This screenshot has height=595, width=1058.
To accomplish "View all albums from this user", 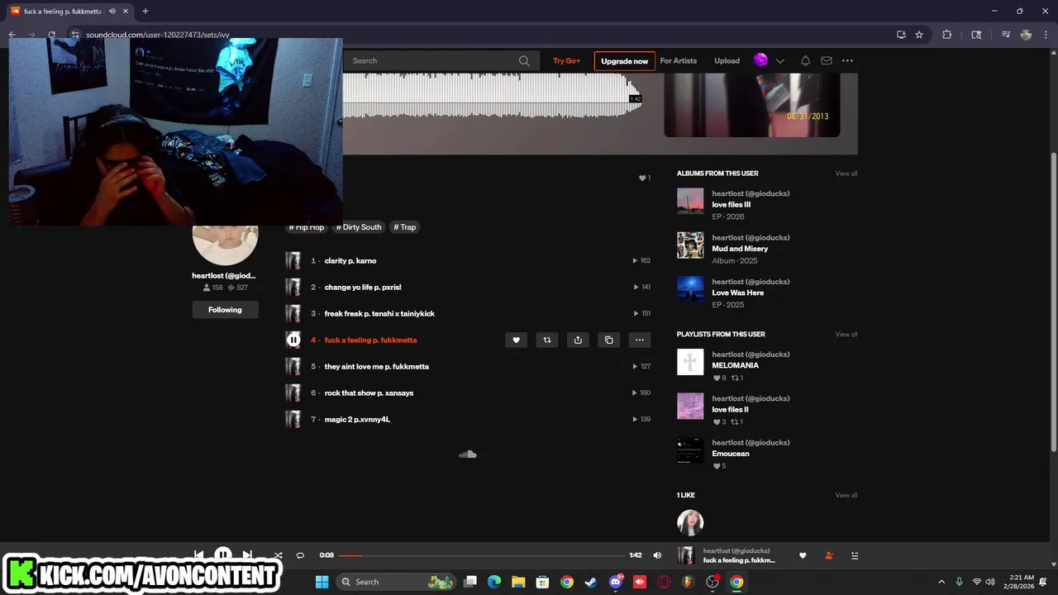I will coord(846,174).
